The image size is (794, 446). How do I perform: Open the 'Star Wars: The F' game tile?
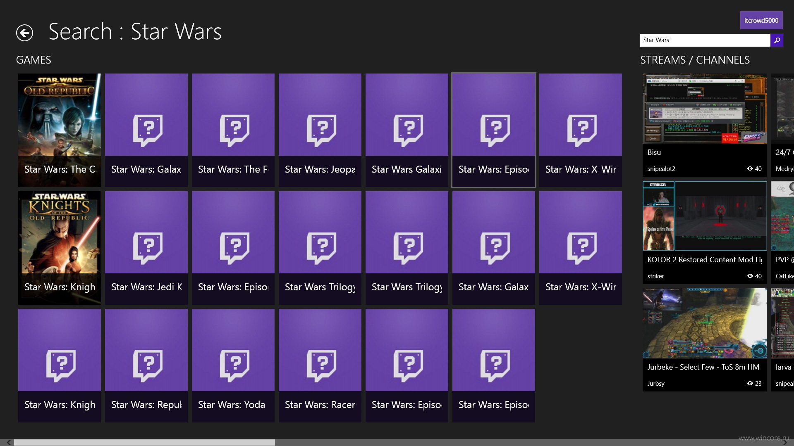pyautogui.click(x=233, y=130)
